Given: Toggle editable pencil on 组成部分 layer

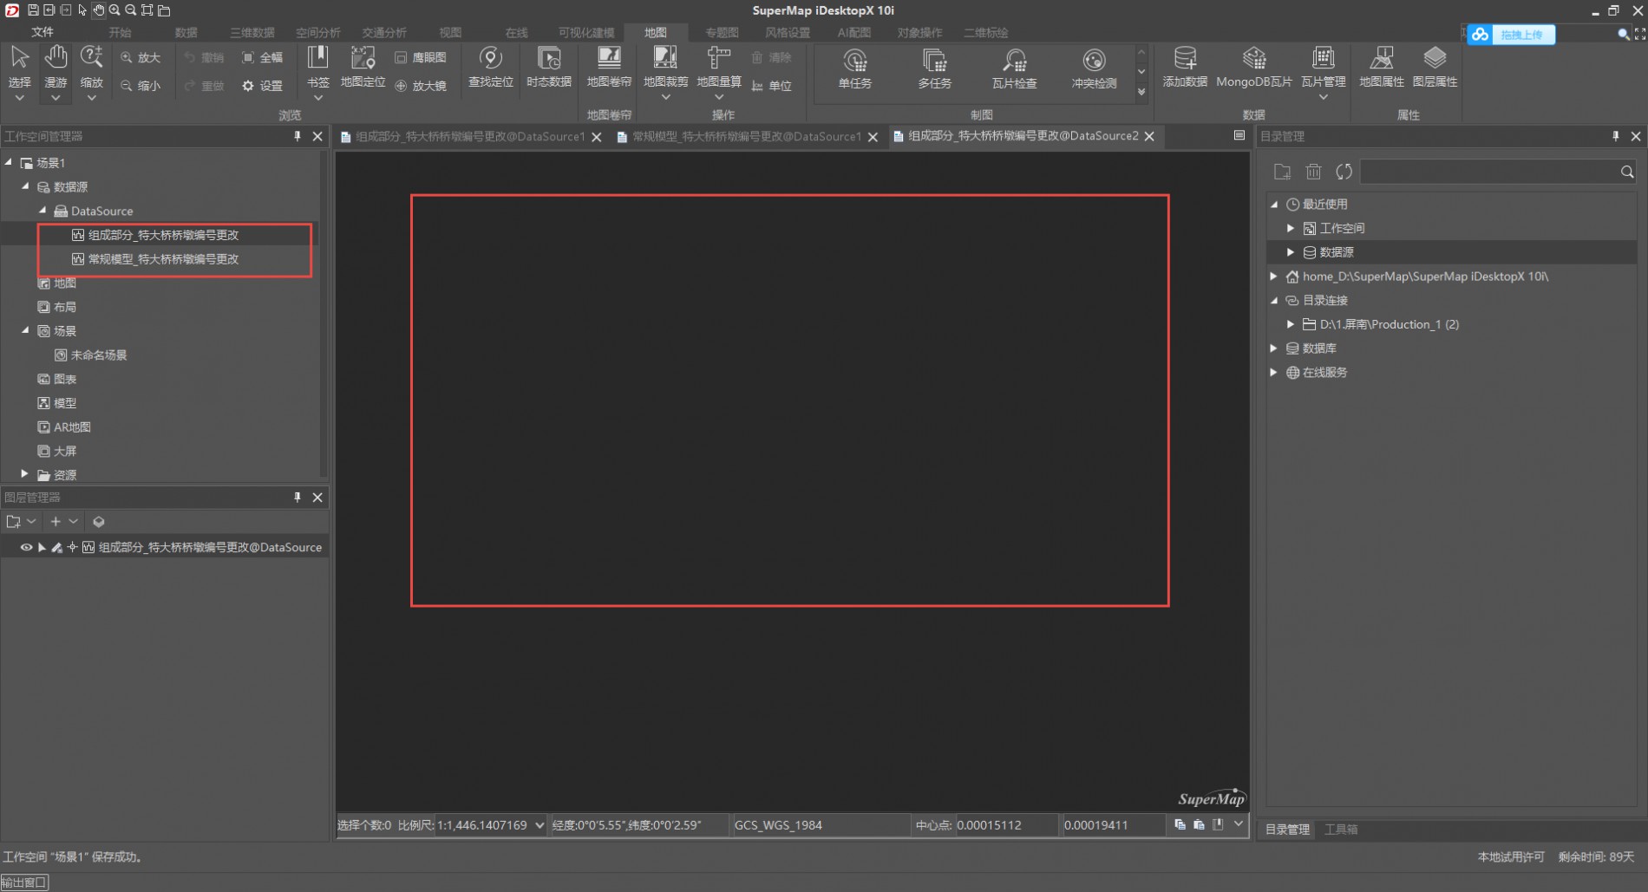Looking at the screenshot, I should tap(57, 547).
